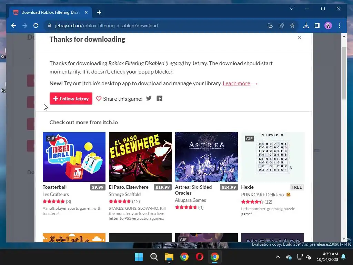353x265 pixels.
Task: Click the heart icon beside Share this game
Action: pyautogui.click(x=99, y=99)
